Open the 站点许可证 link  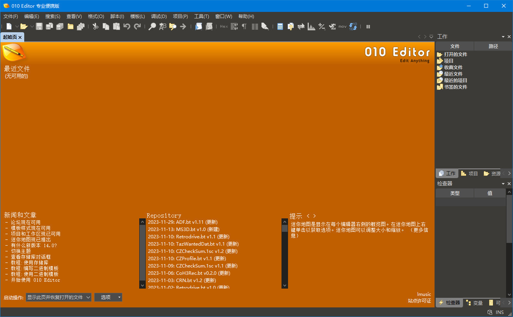[x=419, y=300]
